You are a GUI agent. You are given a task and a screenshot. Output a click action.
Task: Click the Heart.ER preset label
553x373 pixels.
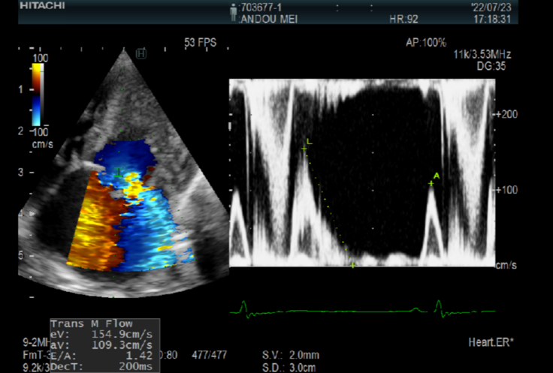coord(491,342)
